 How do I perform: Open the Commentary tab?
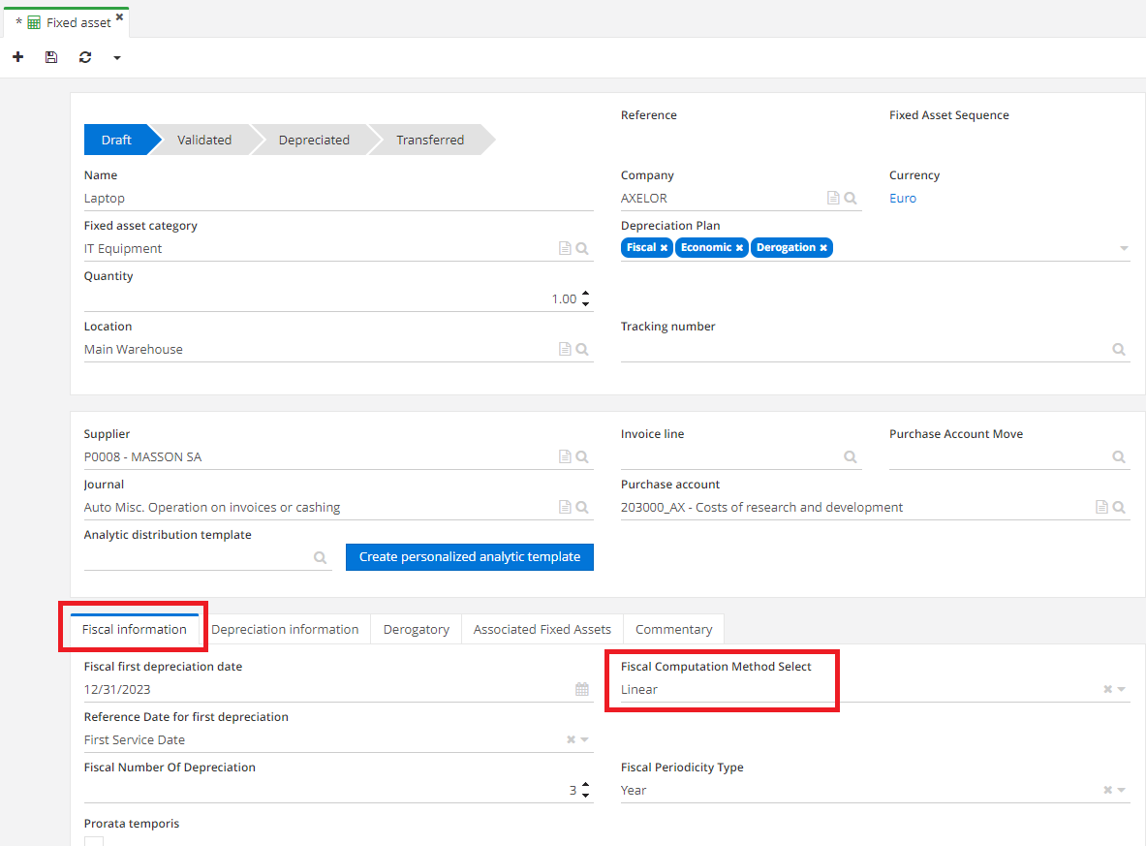(x=674, y=630)
